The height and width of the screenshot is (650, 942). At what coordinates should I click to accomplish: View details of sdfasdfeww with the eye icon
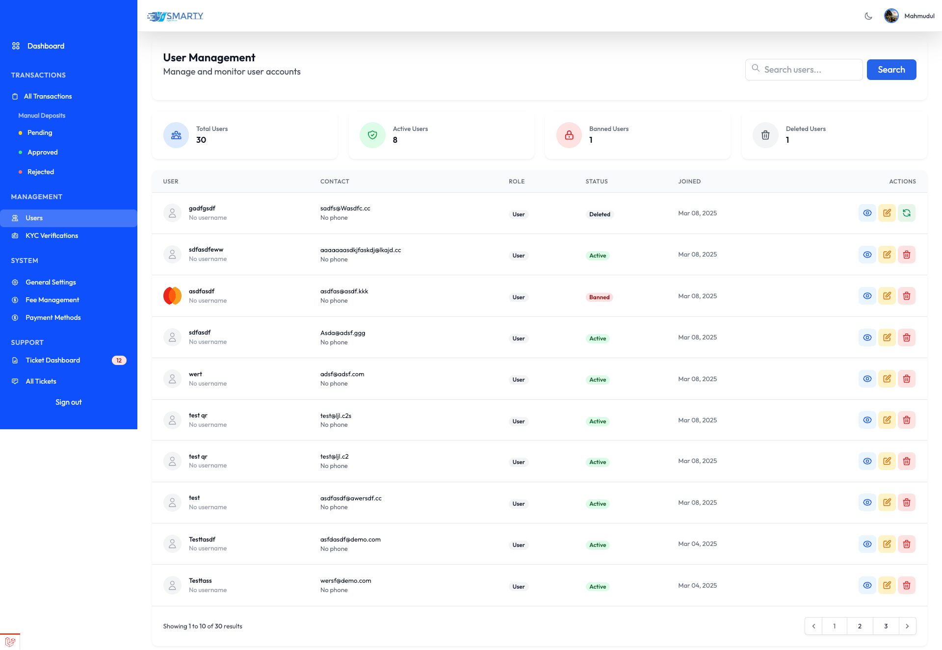(867, 255)
